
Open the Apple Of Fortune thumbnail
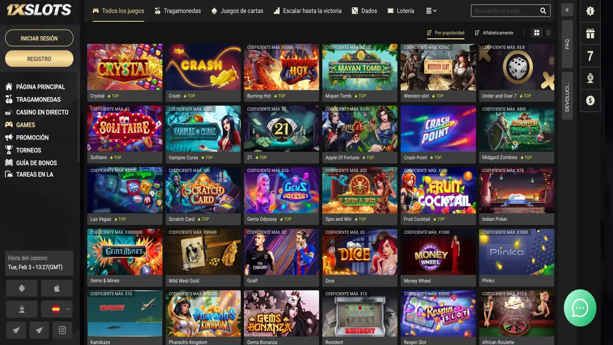(x=360, y=129)
